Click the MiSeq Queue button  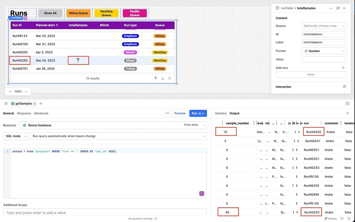coord(78,13)
